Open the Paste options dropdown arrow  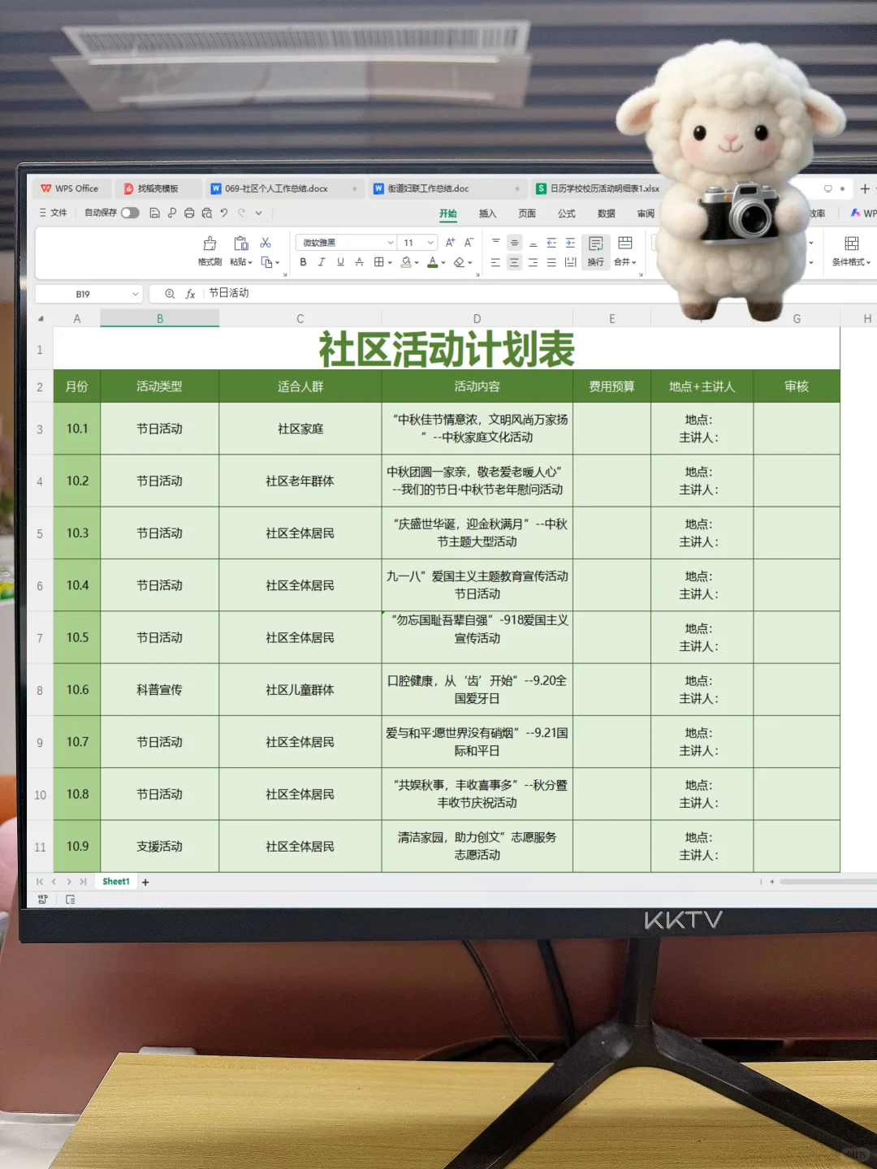tap(250, 262)
